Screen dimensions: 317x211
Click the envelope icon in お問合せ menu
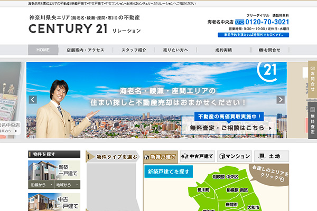pyautogui.click(x=261, y=50)
